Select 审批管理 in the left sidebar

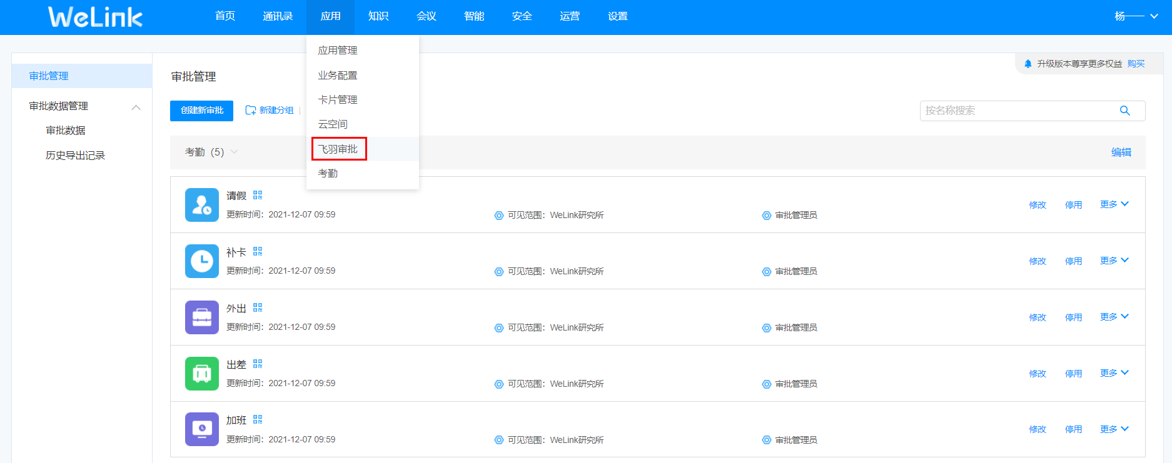pos(82,76)
